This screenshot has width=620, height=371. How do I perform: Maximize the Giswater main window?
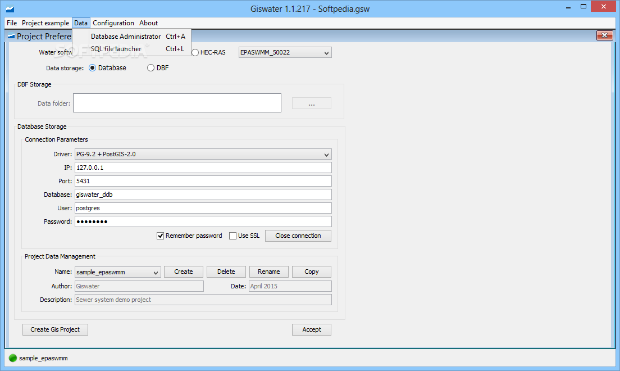coord(583,7)
